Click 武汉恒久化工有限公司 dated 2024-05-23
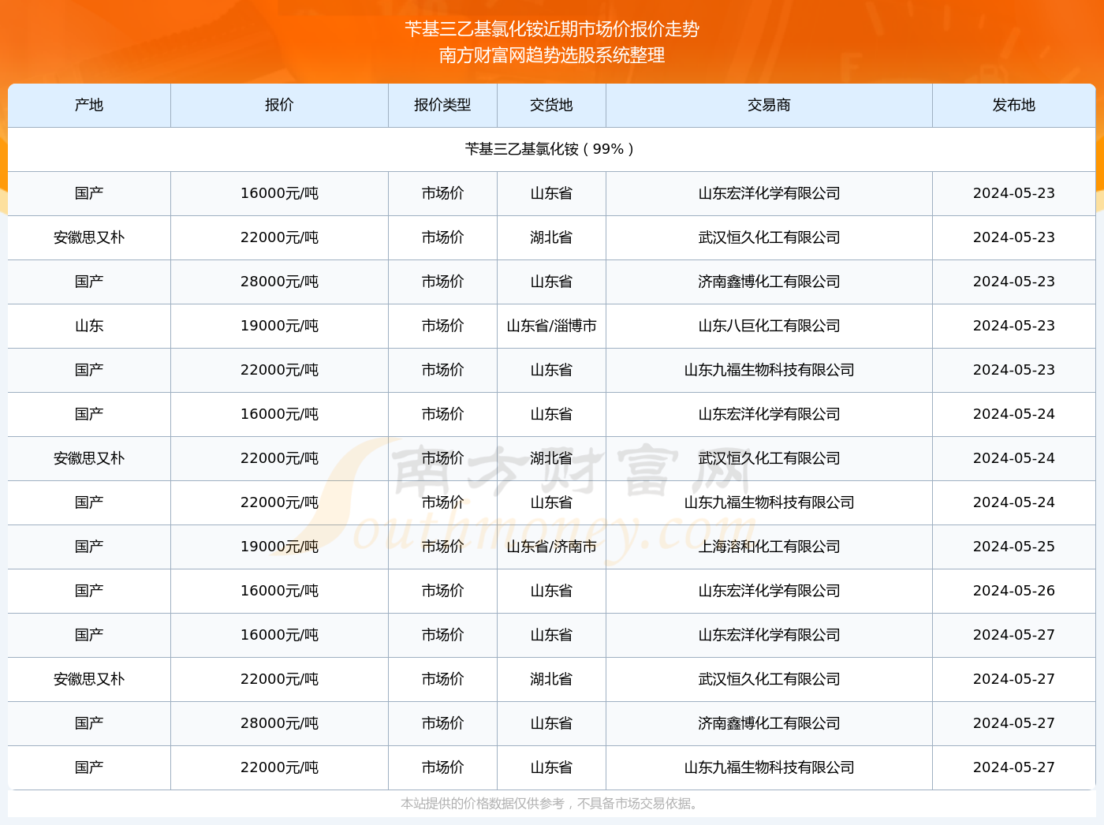This screenshot has width=1104, height=825. click(769, 237)
